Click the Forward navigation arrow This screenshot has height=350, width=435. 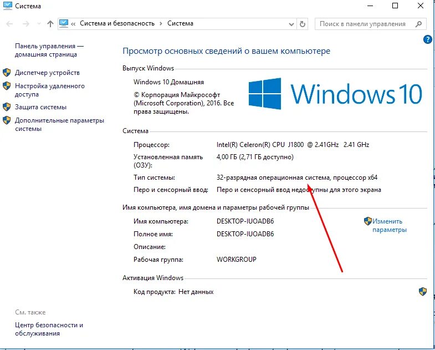[26, 24]
